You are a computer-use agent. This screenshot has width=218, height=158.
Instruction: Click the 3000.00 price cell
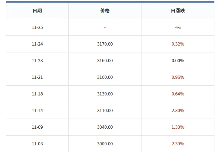105,144
